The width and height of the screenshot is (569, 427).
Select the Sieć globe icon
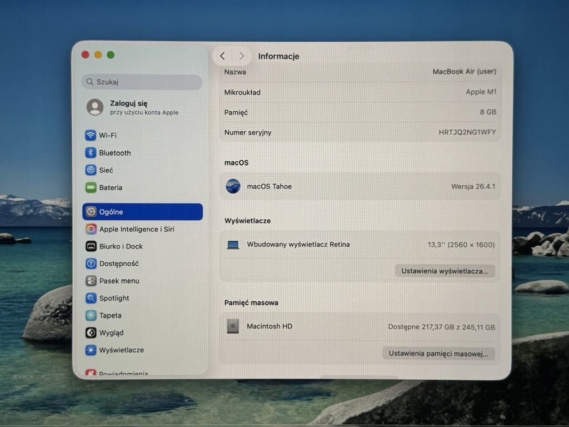(91, 170)
